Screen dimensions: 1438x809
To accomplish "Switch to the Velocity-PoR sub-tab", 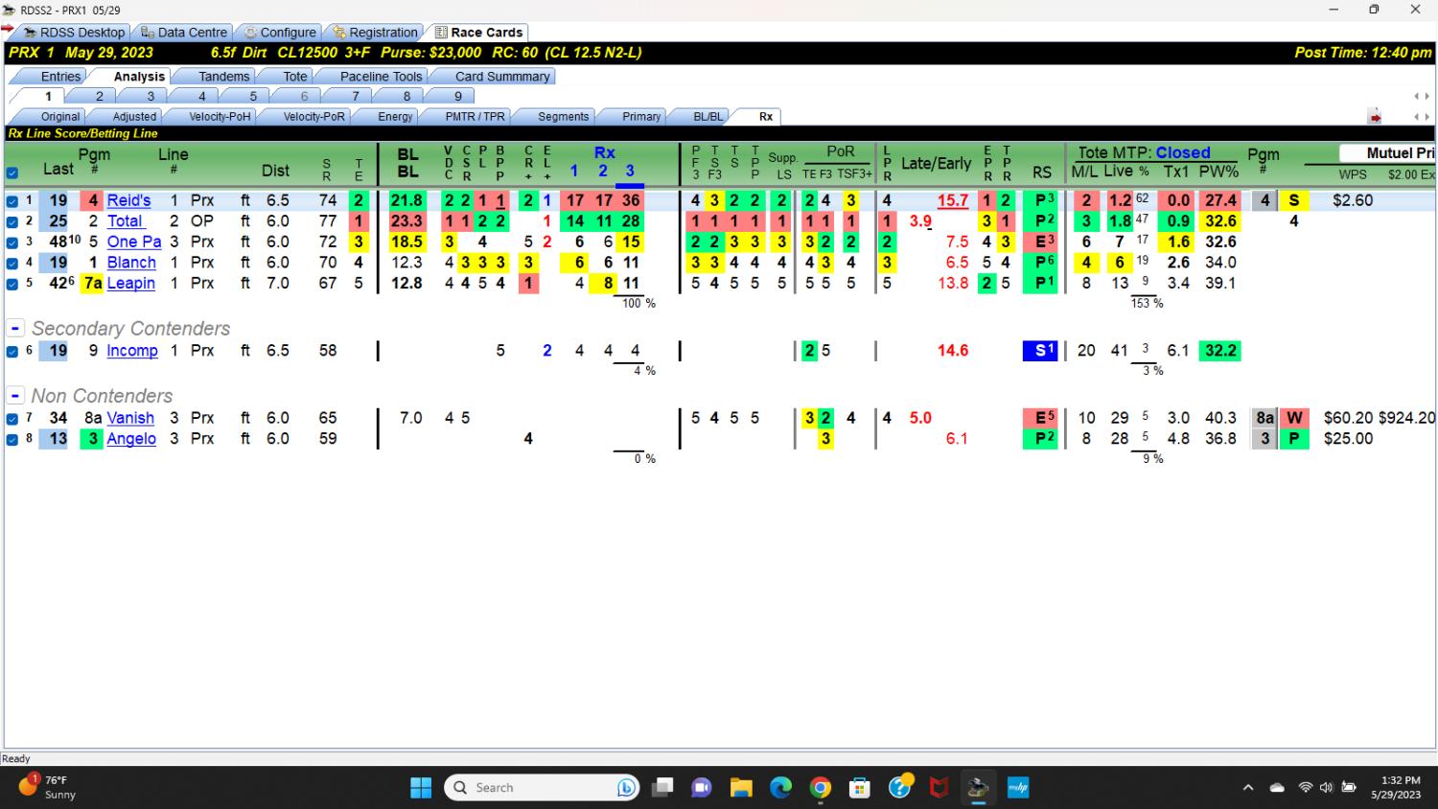I will click(313, 117).
